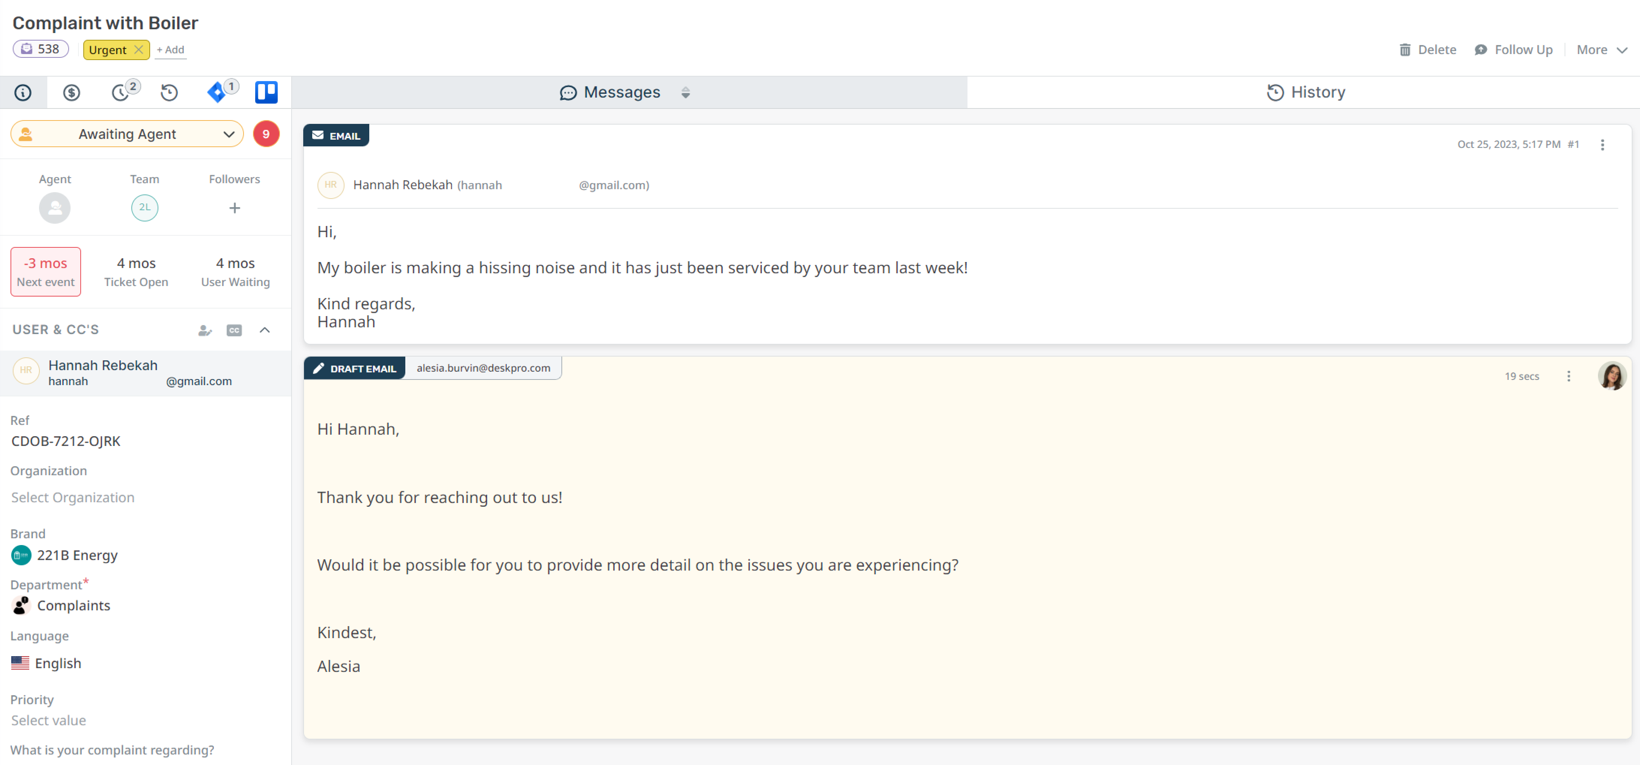
Task: Remove the Urgent label tag
Action: tap(139, 50)
